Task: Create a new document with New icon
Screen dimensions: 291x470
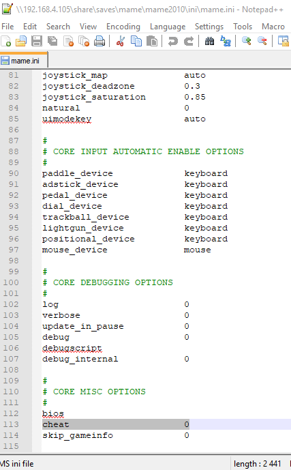Action: pos(6,41)
